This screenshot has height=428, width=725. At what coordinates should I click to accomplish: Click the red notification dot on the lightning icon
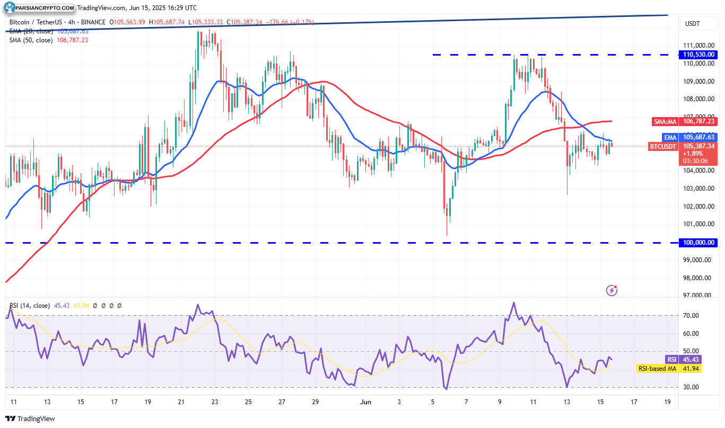615,287
